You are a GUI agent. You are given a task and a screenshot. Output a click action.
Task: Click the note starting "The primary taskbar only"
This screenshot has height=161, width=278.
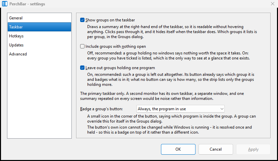coord(162,96)
